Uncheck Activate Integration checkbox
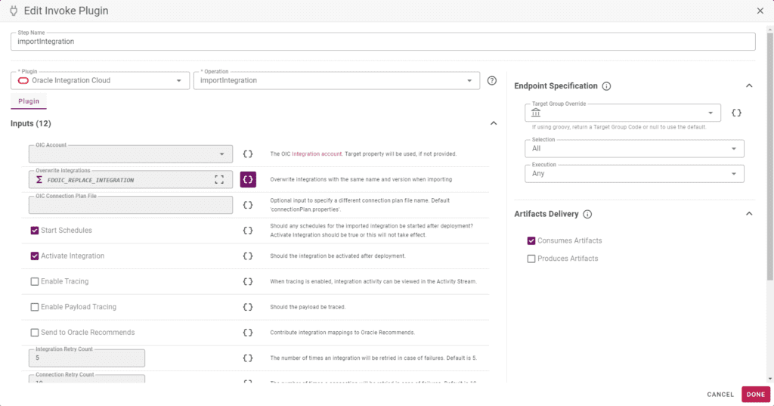 tap(35, 256)
